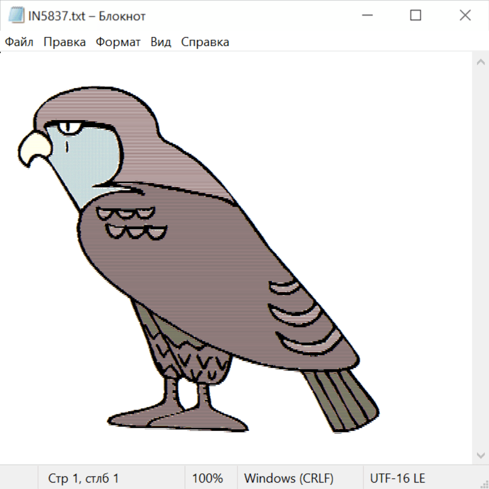Image resolution: width=489 pixels, height=489 pixels.
Task: Maximize the Блокнот window
Action: (415, 16)
